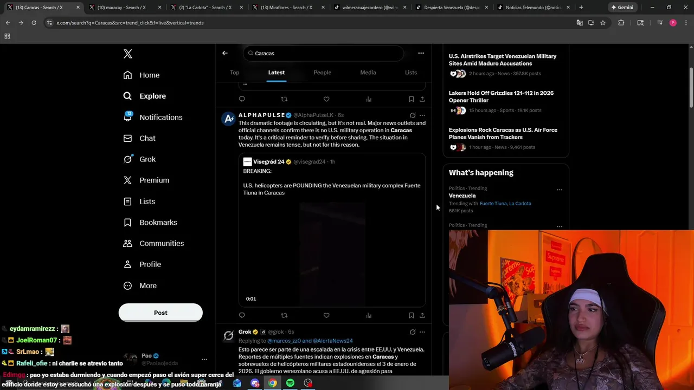The height and width of the screenshot is (390, 694).
Task: Open Visegrád 24 quoted account name
Action: [269, 161]
